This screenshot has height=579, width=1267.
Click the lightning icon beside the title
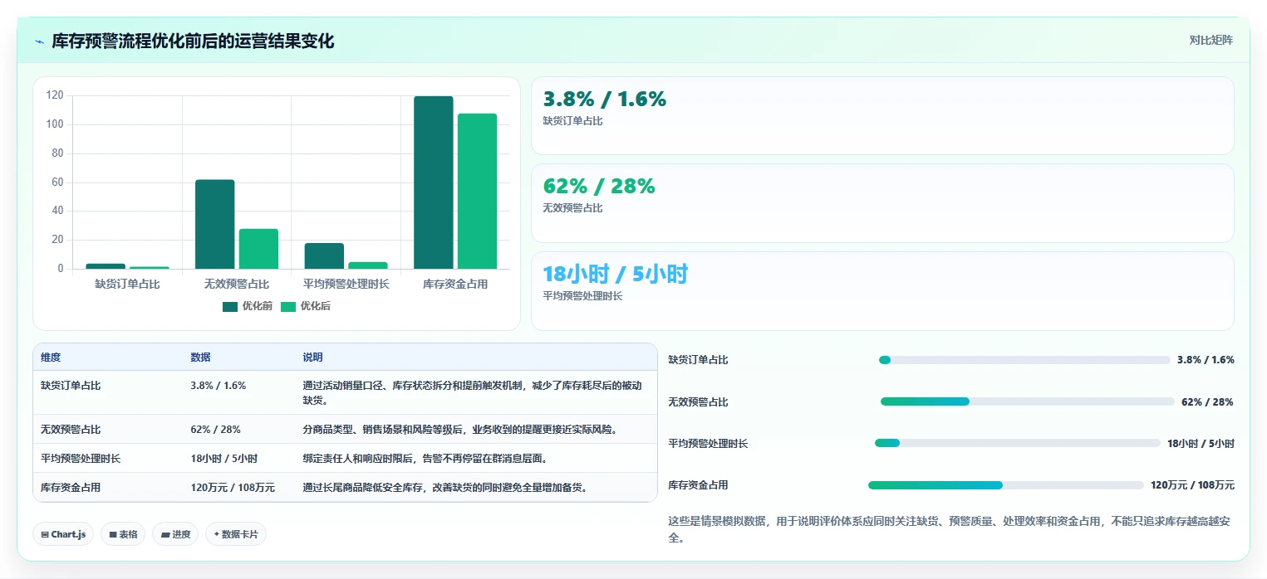pyautogui.click(x=39, y=41)
